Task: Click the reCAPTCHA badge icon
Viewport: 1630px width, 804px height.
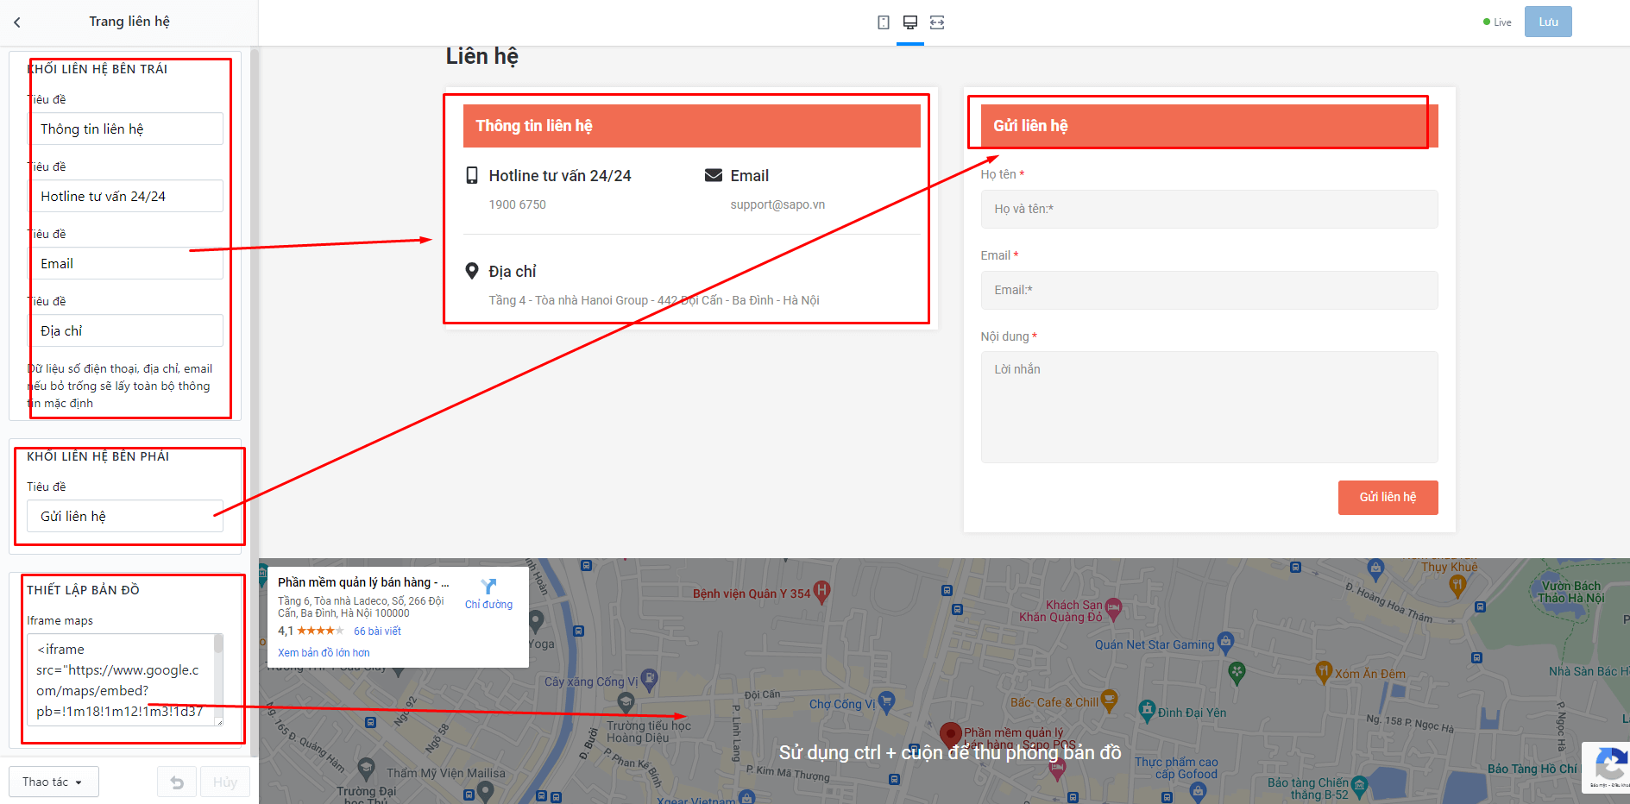Action: 1610,764
